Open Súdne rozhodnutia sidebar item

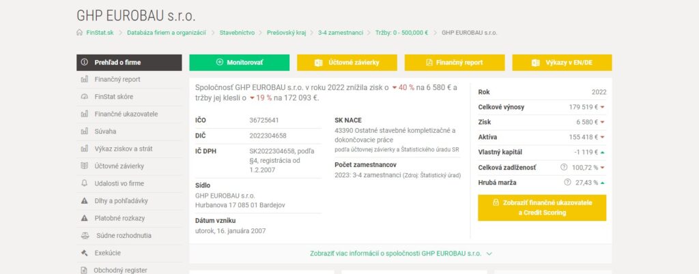click(129, 236)
